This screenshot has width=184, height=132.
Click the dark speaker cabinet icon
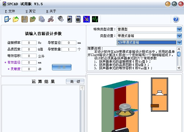click(x=78, y=19)
